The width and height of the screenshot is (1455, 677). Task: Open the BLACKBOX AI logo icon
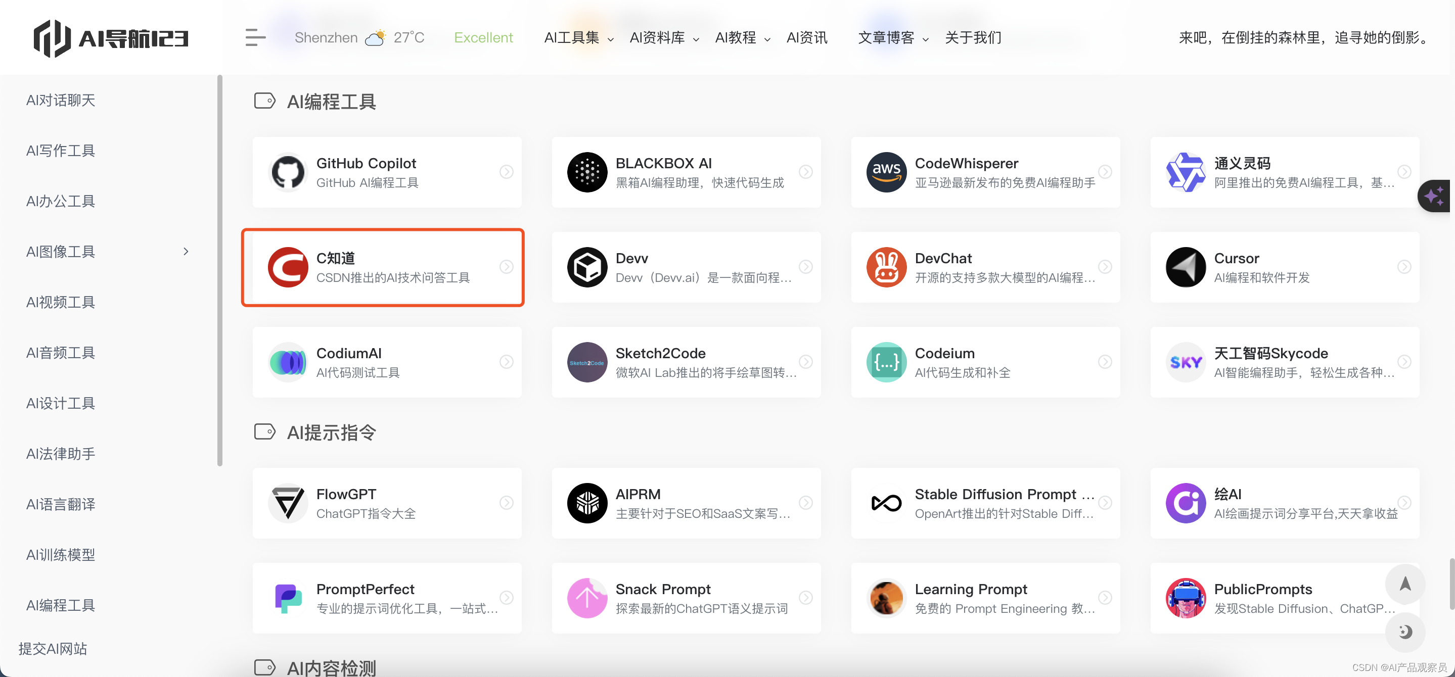(x=587, y=172)
